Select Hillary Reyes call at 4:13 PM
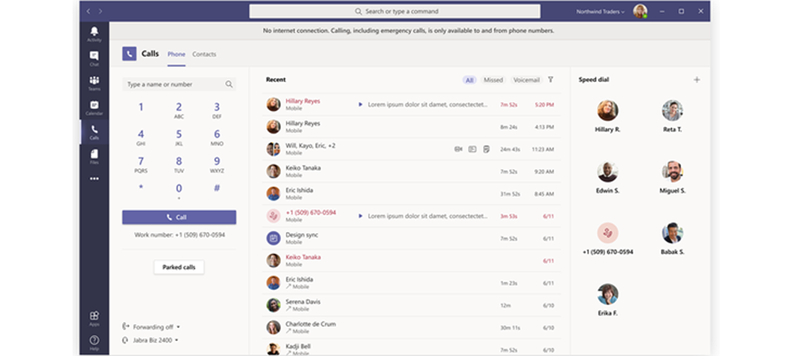Screen dimensions: 809x356 click(411, 127)
